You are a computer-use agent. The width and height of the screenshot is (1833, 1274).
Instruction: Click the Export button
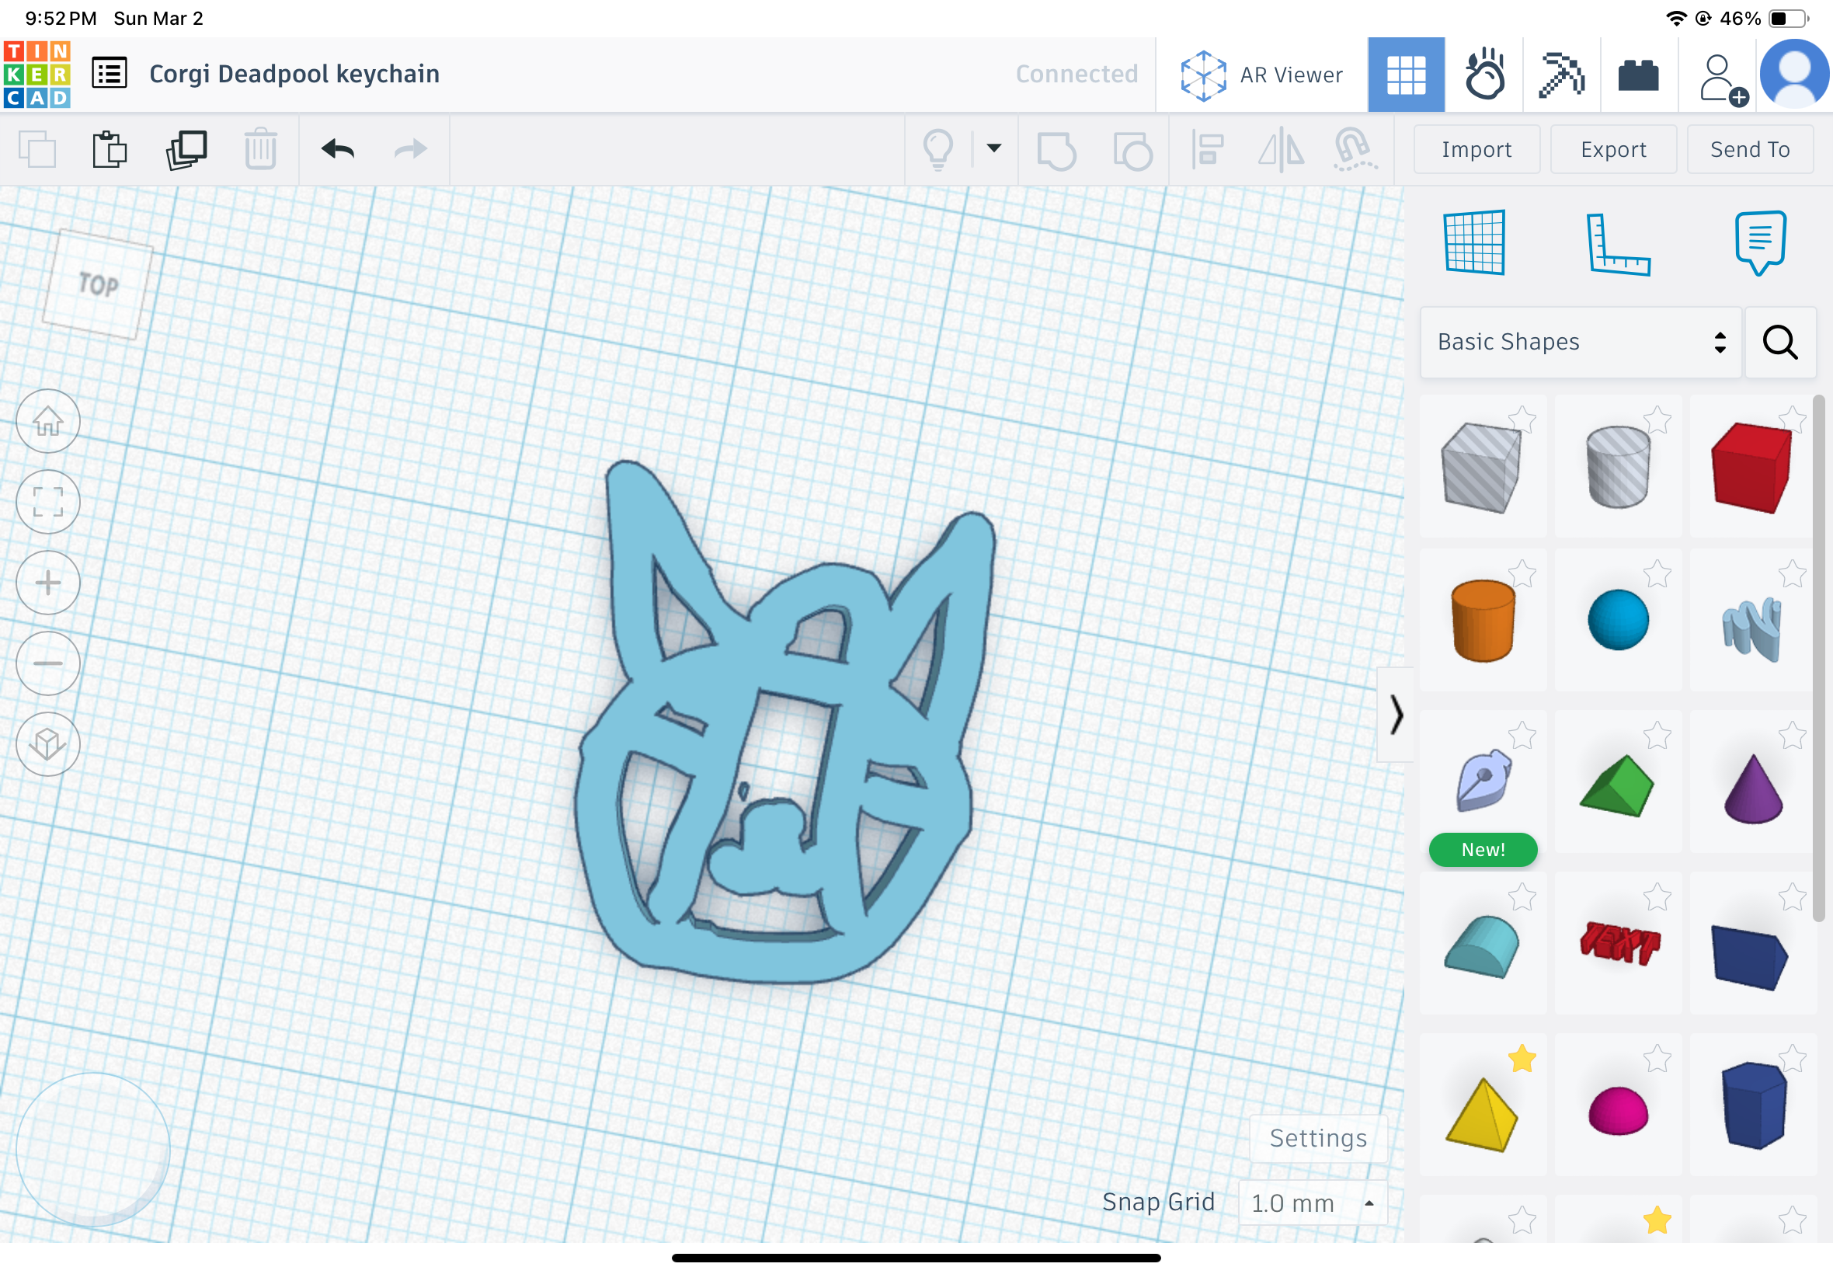click(1612, 149)
